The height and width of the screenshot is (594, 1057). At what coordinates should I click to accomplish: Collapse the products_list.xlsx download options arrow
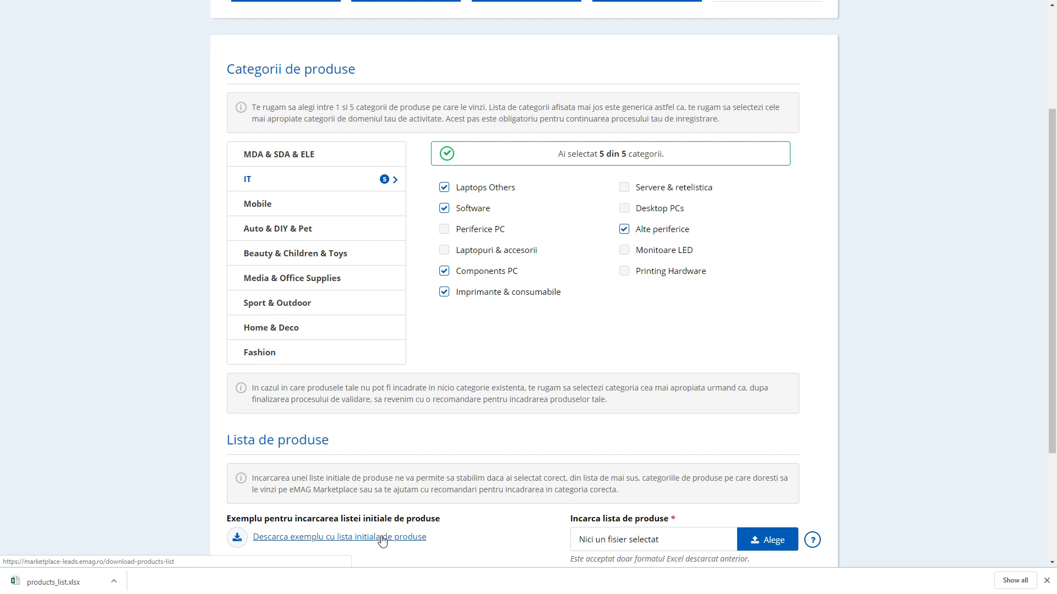(114, 581)
